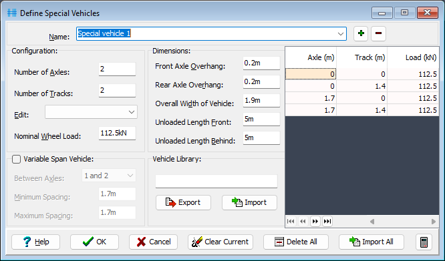Go to next page in grid navigator
This screenshot has height=261, width=445.
coord(315,222)
